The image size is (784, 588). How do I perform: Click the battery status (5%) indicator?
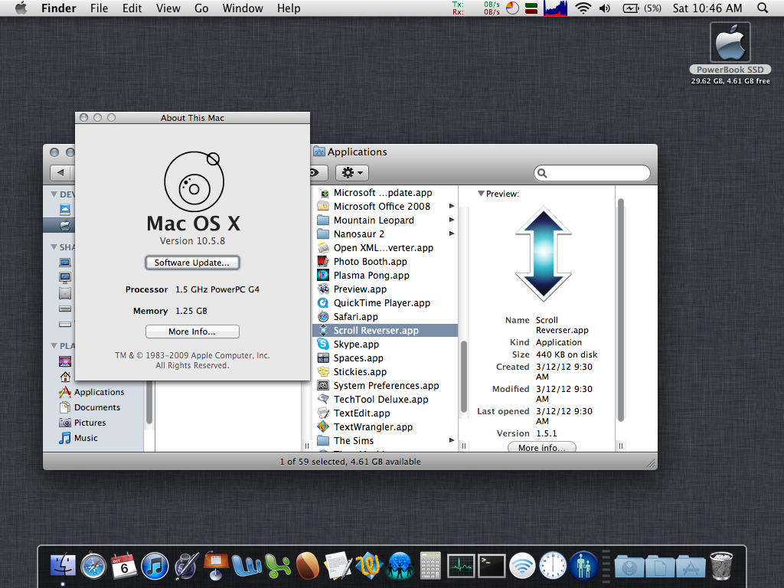tap(642, 8)
